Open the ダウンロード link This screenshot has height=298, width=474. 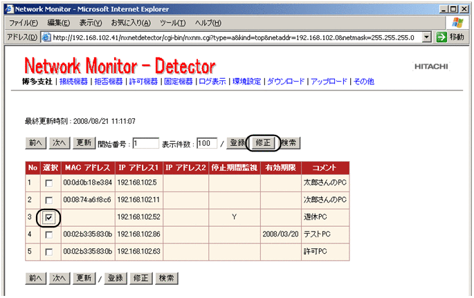coord(286,82)
